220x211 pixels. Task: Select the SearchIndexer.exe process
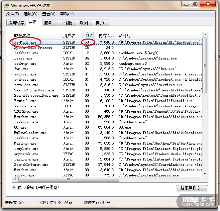tap(107, 164)
